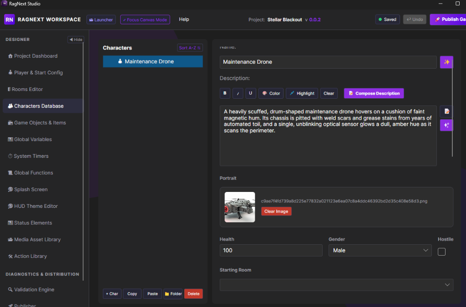Click the AI sparkle icon beside description
Screen dimensions: 466x307
[446, 125]
